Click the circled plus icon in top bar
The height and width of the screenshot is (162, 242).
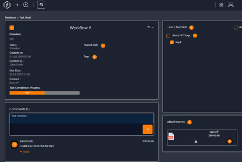[26, 5]
